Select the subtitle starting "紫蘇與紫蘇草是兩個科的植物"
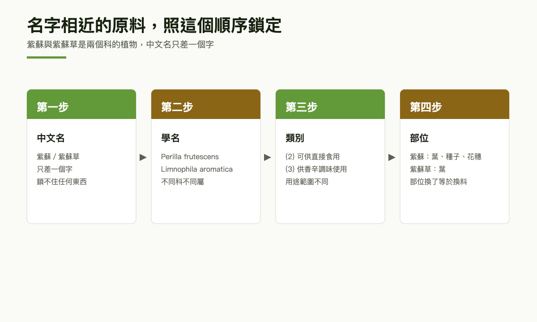This screenshot has width=537, height=322. [x=120, y=45]
